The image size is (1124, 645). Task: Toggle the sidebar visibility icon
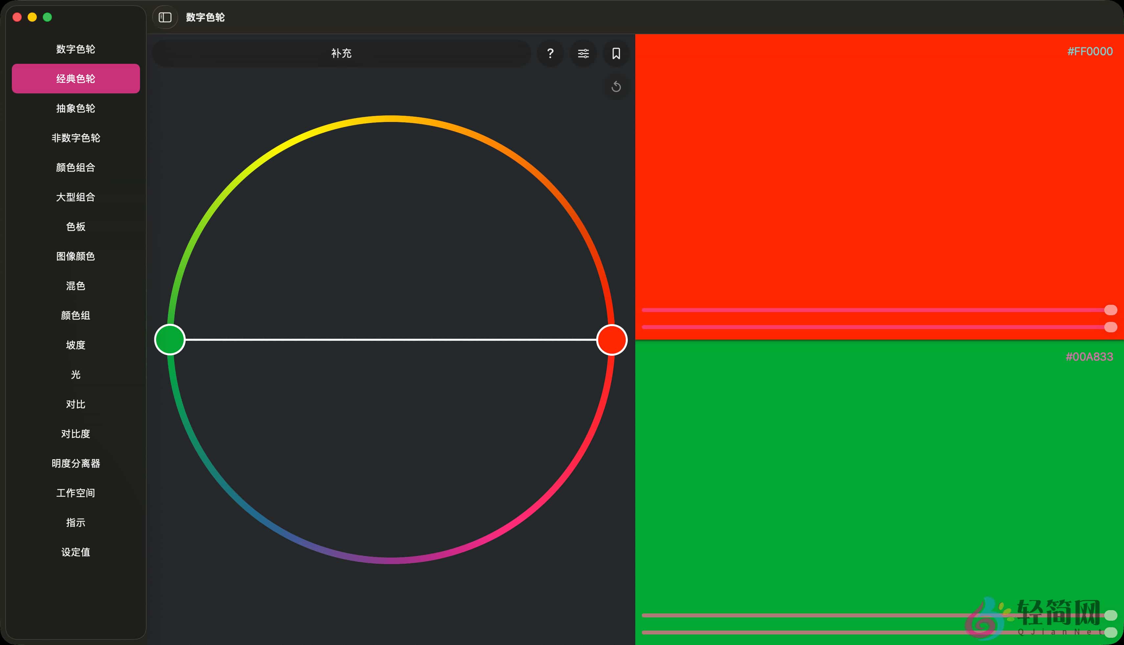click(x=164, y=17)
